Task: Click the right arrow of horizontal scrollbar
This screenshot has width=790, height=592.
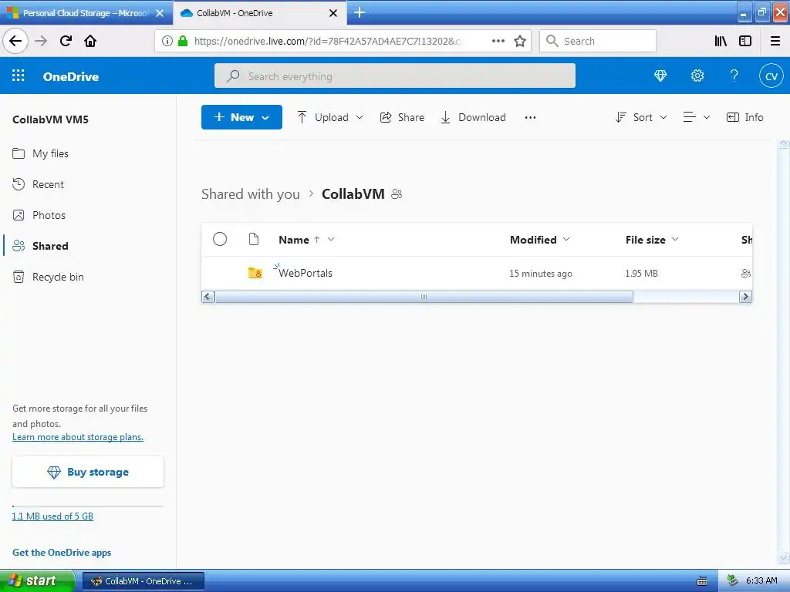Action: pos(745,297)
